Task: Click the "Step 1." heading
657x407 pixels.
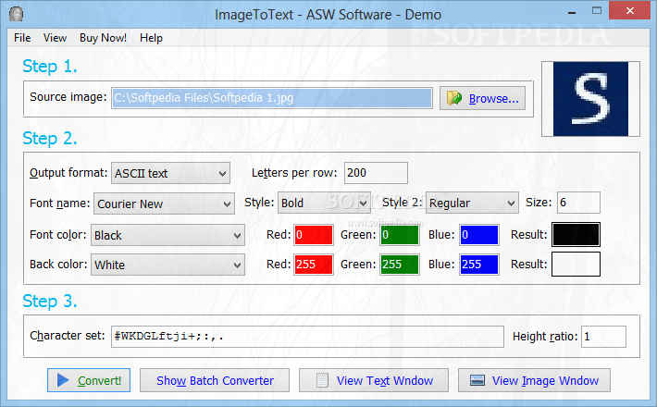Action: pos(50,67)
